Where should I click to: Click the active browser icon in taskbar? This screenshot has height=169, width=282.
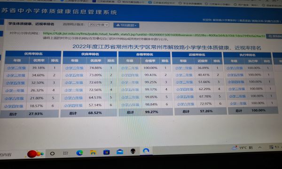coord(146,151)
